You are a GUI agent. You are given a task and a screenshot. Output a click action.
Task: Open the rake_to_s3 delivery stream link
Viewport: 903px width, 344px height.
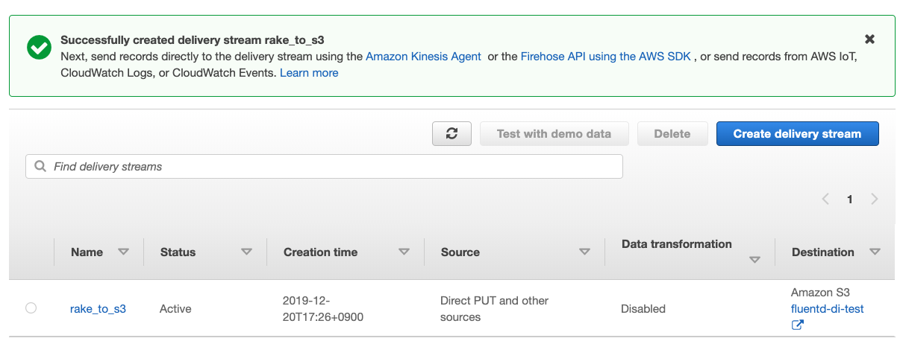tap(98, 308)
